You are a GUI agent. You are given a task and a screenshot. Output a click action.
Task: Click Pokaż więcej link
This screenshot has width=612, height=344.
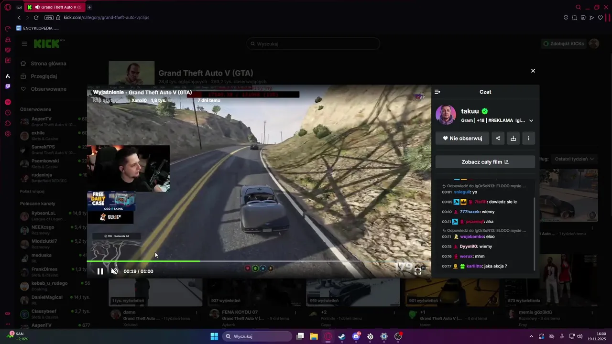[x=33, y=192]
